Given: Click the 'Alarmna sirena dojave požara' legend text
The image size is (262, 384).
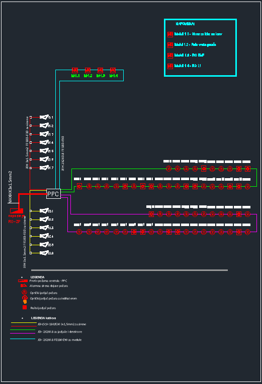Looking at the screenshot, I should (49, 286).
